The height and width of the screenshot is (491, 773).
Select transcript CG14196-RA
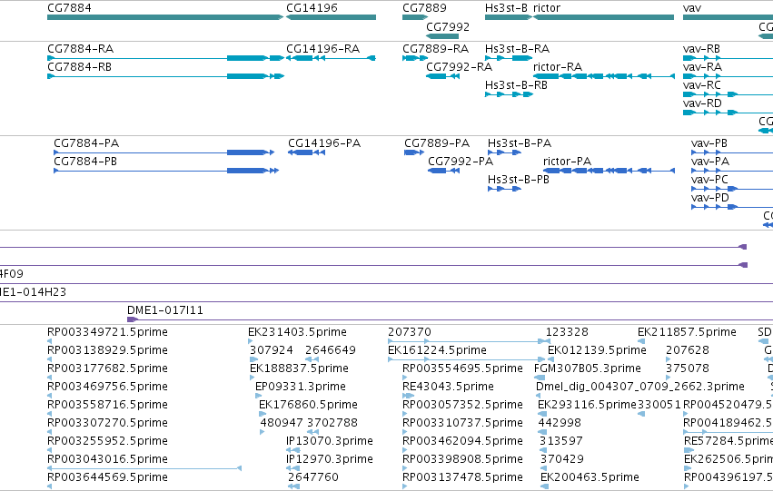pyautogui.click(x=331, y=58)
